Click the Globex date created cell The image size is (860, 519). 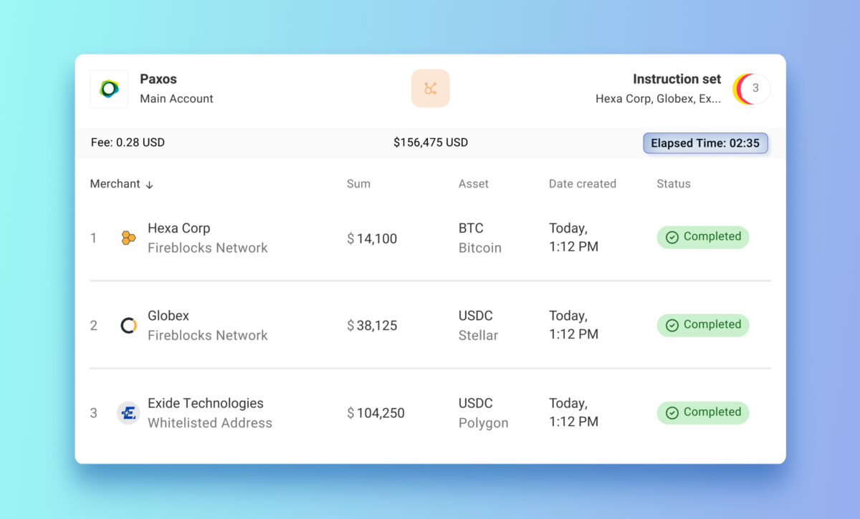[573, 325]
